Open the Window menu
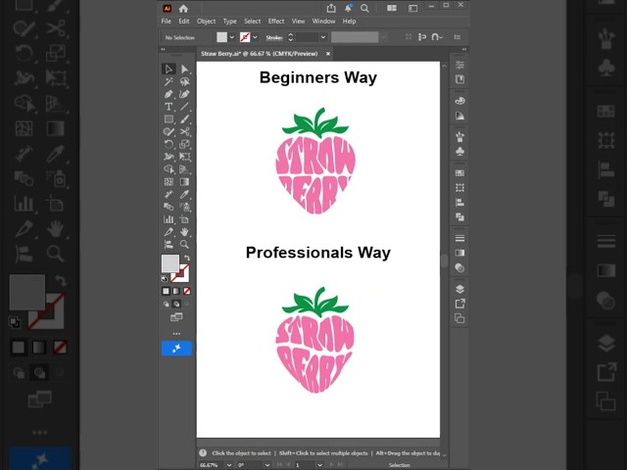 323,22
